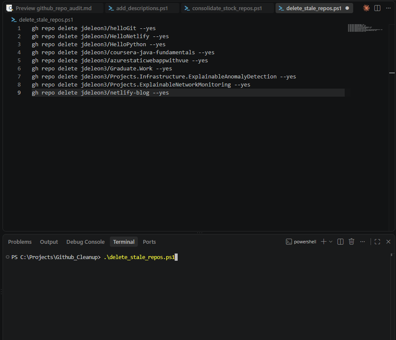Screen dimensions: 396x340
Task: Open the orange Claude spark icon
Action: (366, 8)
